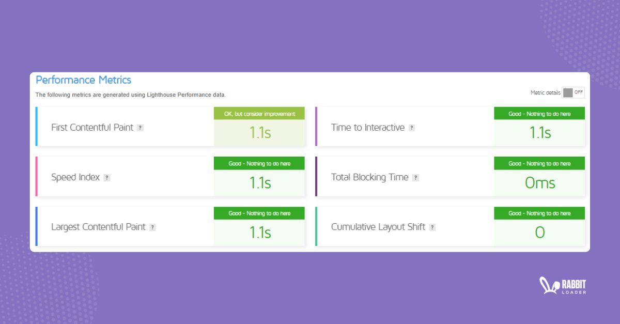Image resolution: width=620 pixels, height=324 pixels.
Task: Enable detailed metrics via the OFF switch
Action: (x=573, y=92)
